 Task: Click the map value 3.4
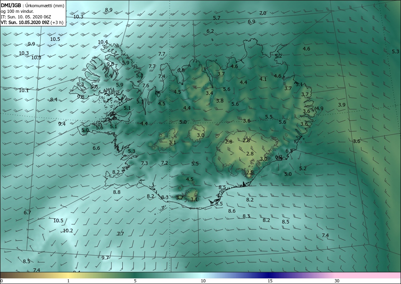[x=209, y=93]
